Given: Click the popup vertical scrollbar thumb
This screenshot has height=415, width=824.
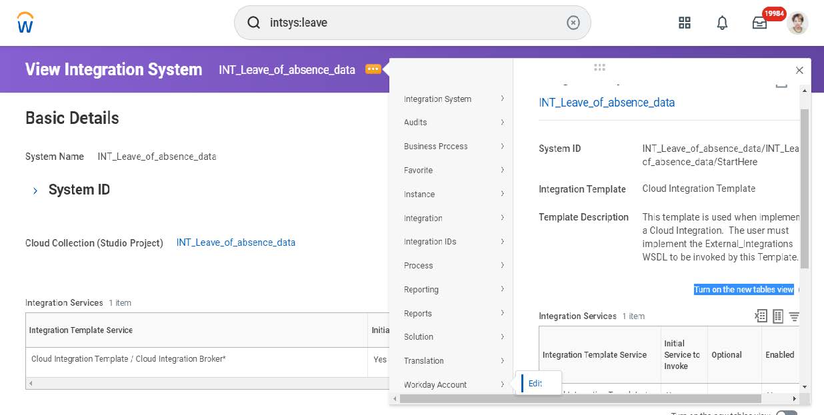Looking at the screenshot, I should [x=805, y=189].
